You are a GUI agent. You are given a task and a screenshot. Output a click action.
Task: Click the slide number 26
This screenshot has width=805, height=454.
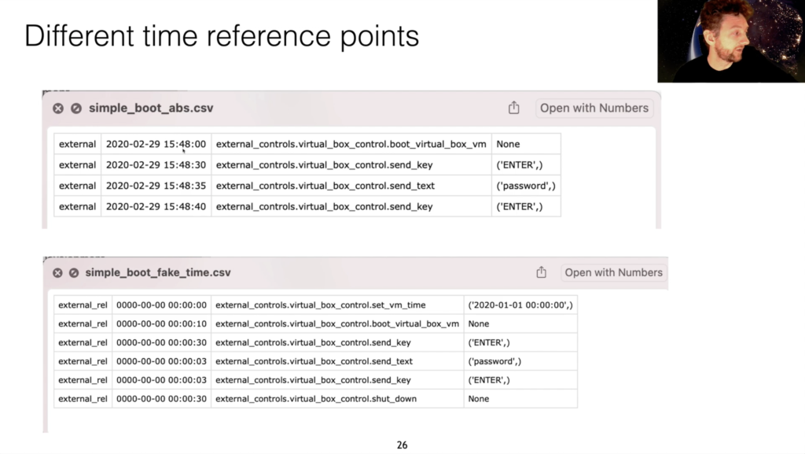coord(402,445)
